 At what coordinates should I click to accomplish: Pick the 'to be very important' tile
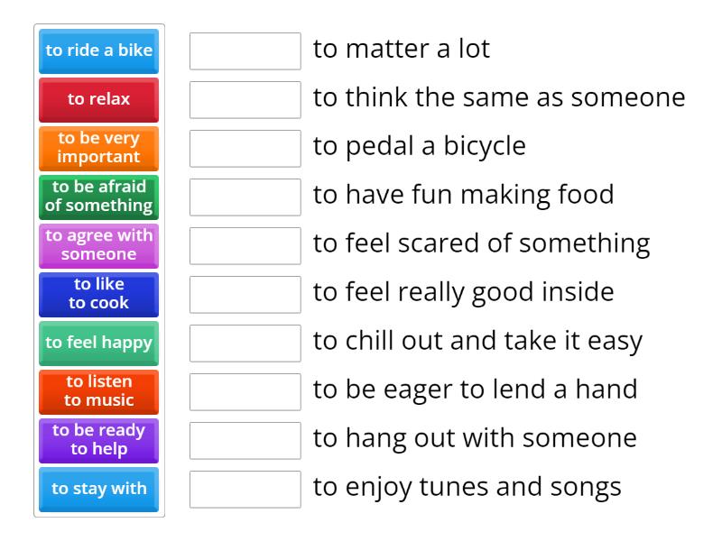point(99,149)
